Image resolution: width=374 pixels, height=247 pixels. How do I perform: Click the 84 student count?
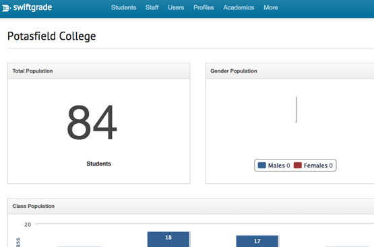tap(92, 122)
